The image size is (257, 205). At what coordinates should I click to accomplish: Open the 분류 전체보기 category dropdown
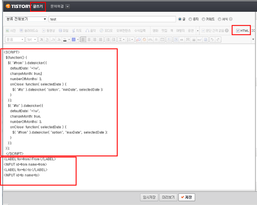(x=26, y=19)
